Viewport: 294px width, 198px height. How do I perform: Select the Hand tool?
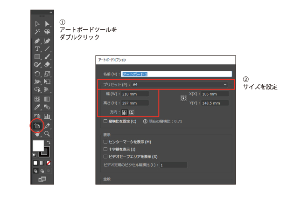(x=37, y=134)
